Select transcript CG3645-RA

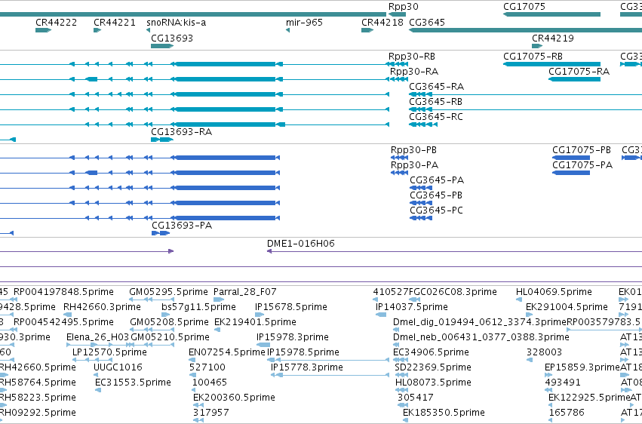coord(525,94)
